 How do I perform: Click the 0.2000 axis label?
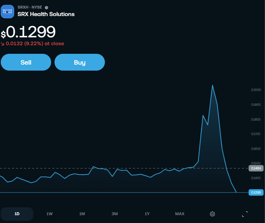[256, 90]
